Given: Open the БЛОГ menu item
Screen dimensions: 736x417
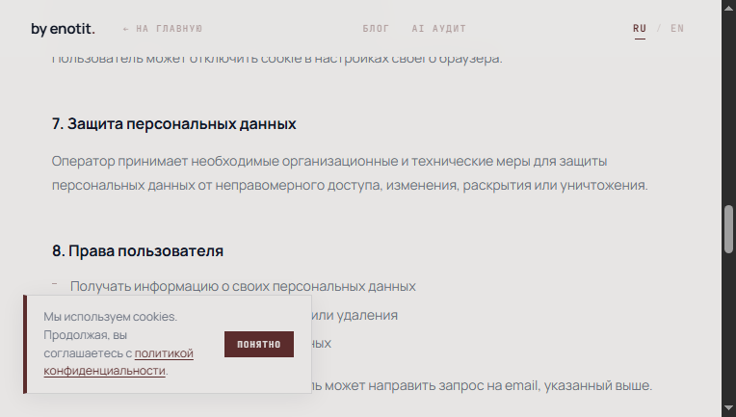Looking at the screenshot, I should [376, 29].
